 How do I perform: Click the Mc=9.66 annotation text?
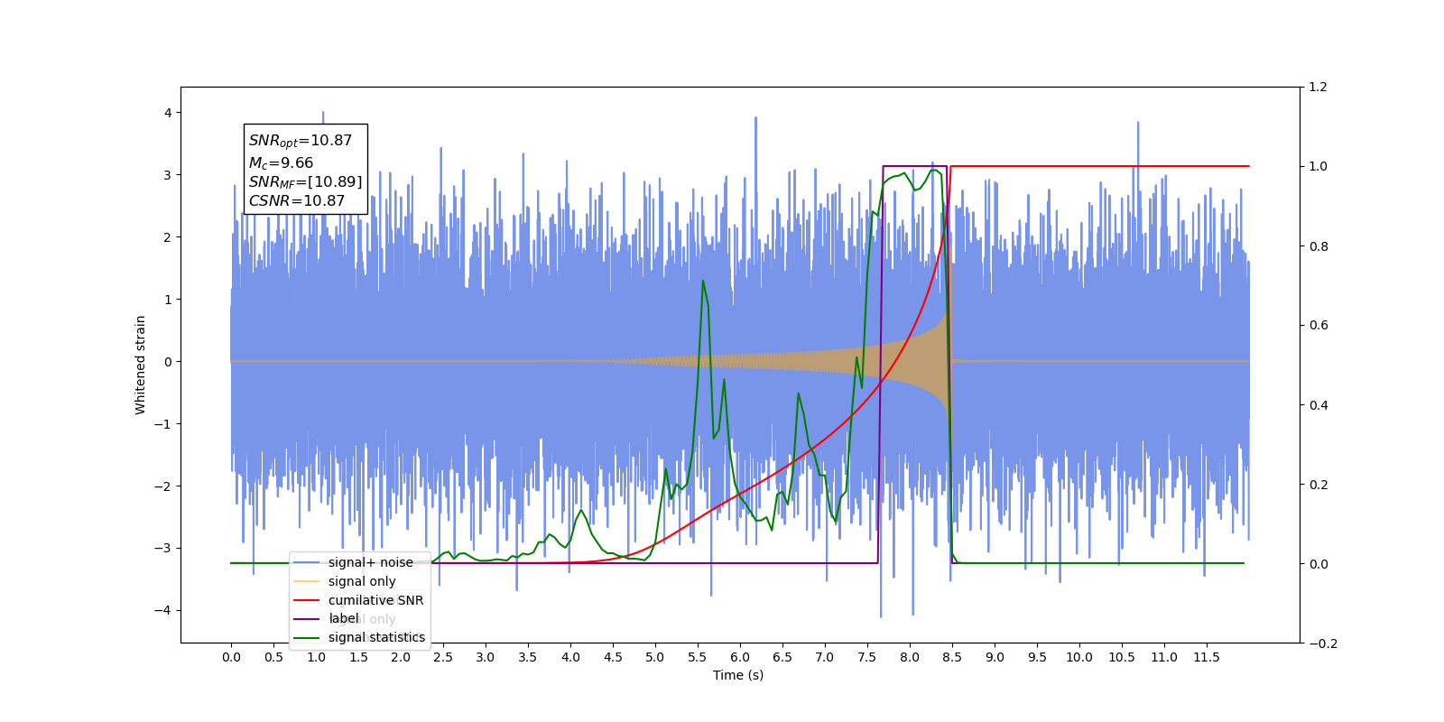[x=281, y=163]
